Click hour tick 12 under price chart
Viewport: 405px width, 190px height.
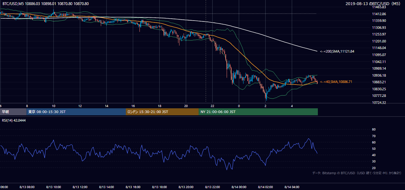[x=80, y=106]
